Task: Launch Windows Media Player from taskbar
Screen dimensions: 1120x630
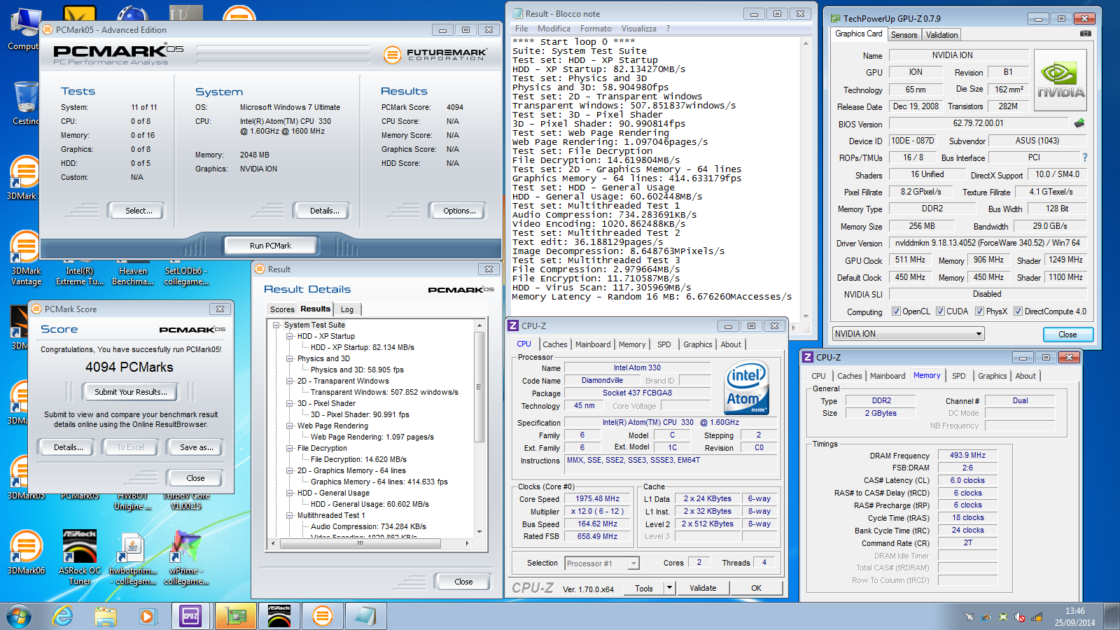Action: point(147,616)
